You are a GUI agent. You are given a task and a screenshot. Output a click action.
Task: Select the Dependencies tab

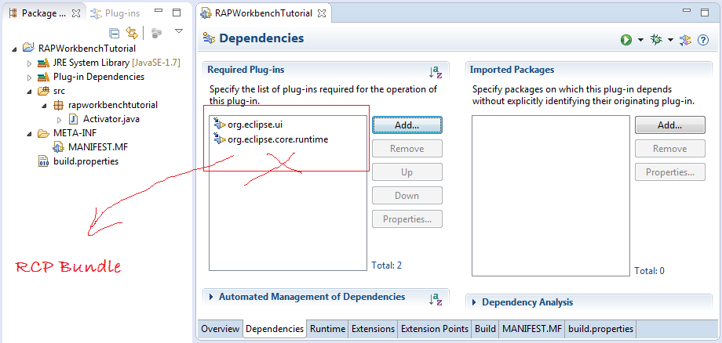[x=275, y=329]
